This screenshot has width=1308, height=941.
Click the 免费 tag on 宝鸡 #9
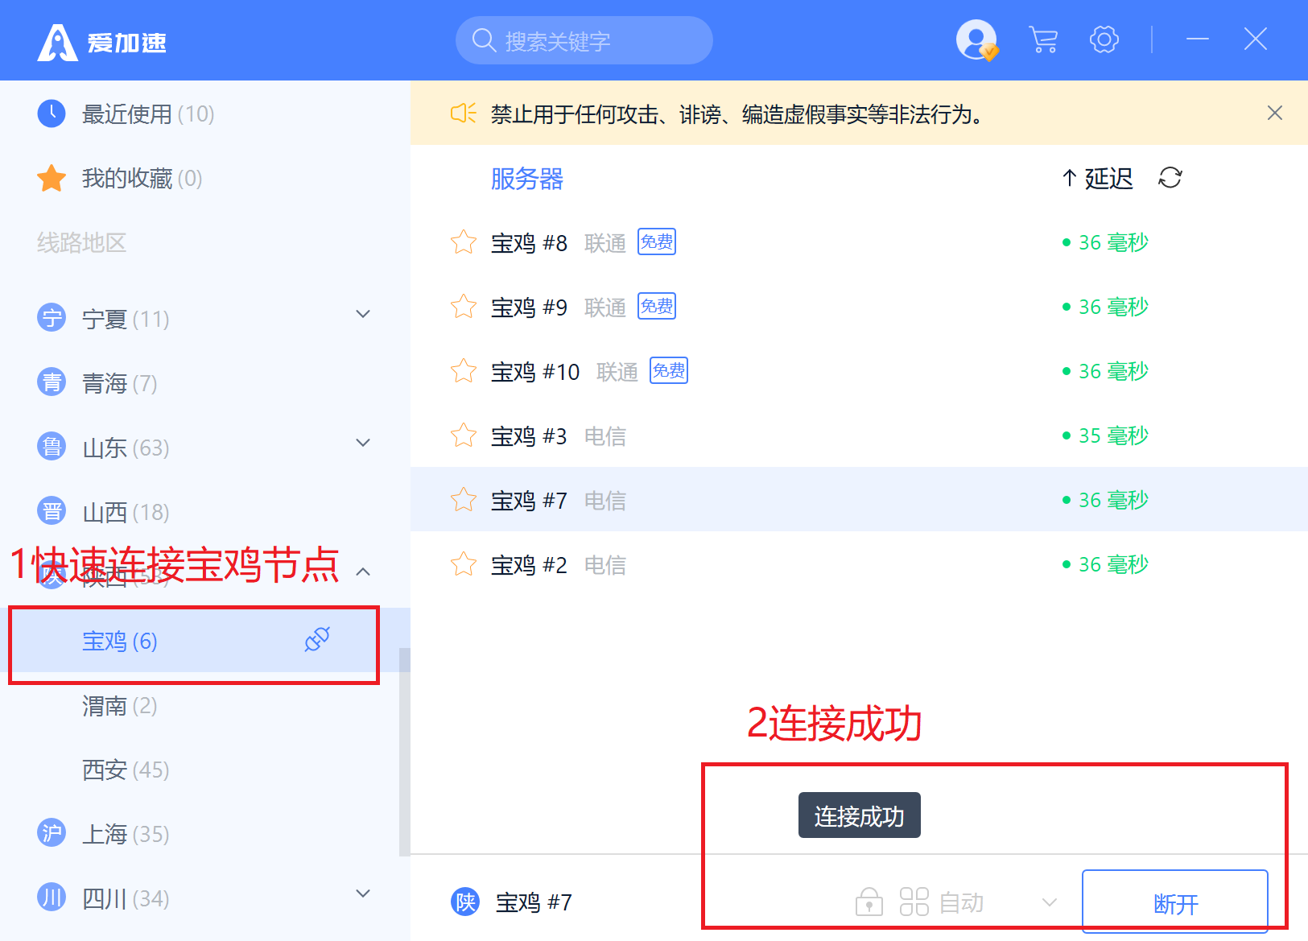(657, 306)
